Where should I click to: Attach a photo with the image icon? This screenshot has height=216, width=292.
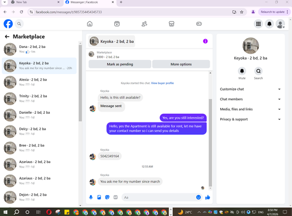click(99, 197)
